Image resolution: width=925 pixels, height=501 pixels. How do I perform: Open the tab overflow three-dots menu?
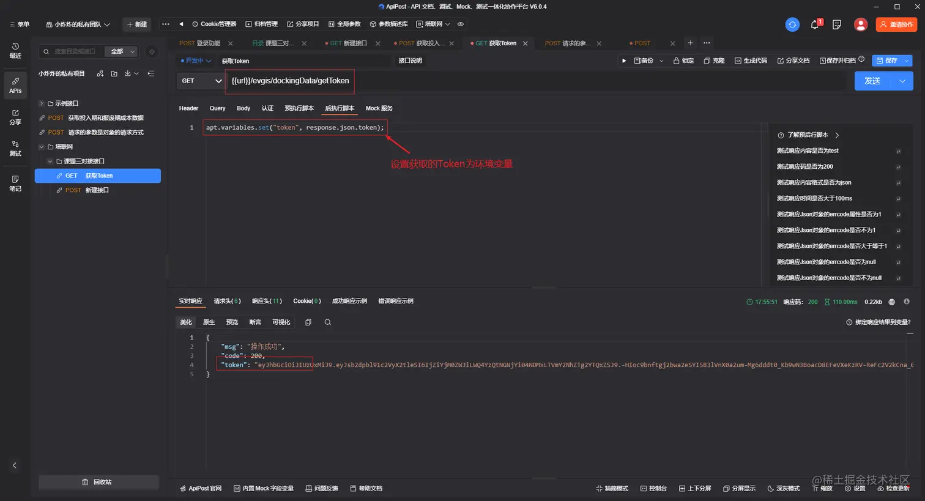[x=707, y=43]
